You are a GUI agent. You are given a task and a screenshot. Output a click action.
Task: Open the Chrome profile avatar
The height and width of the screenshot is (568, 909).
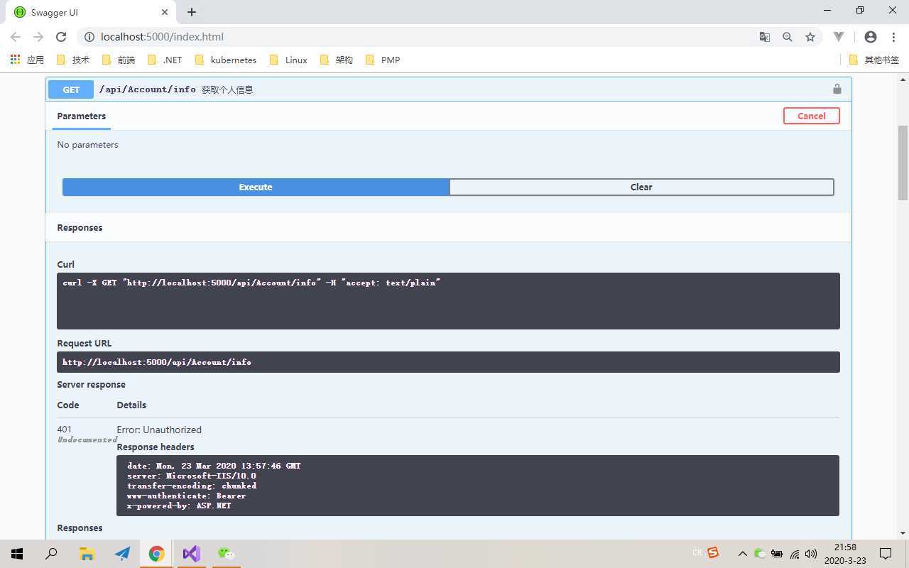[871, 37]
